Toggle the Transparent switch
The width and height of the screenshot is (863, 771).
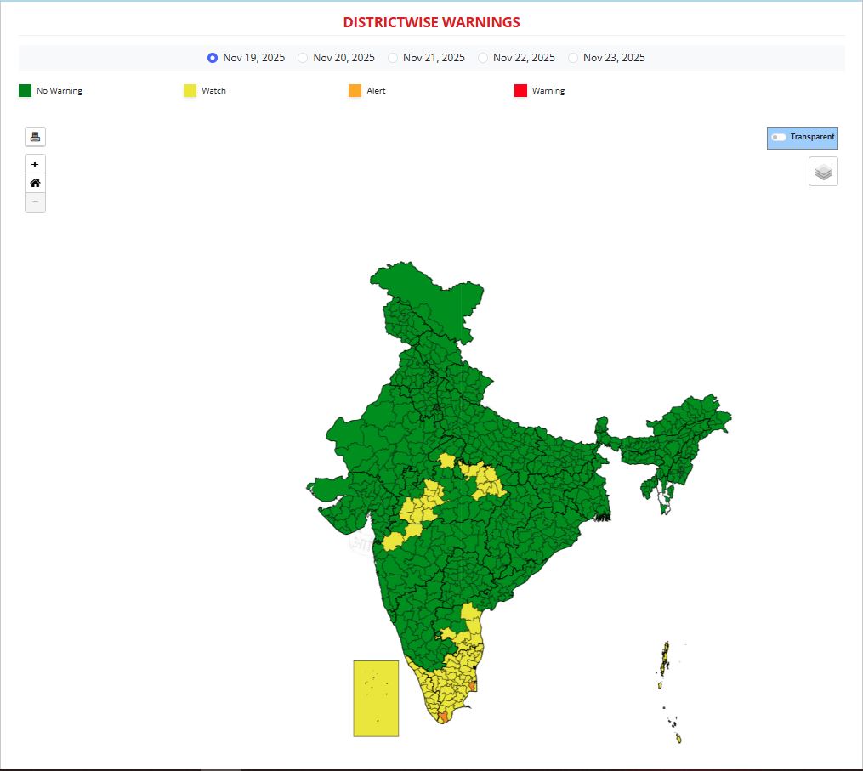coord(778,137)
